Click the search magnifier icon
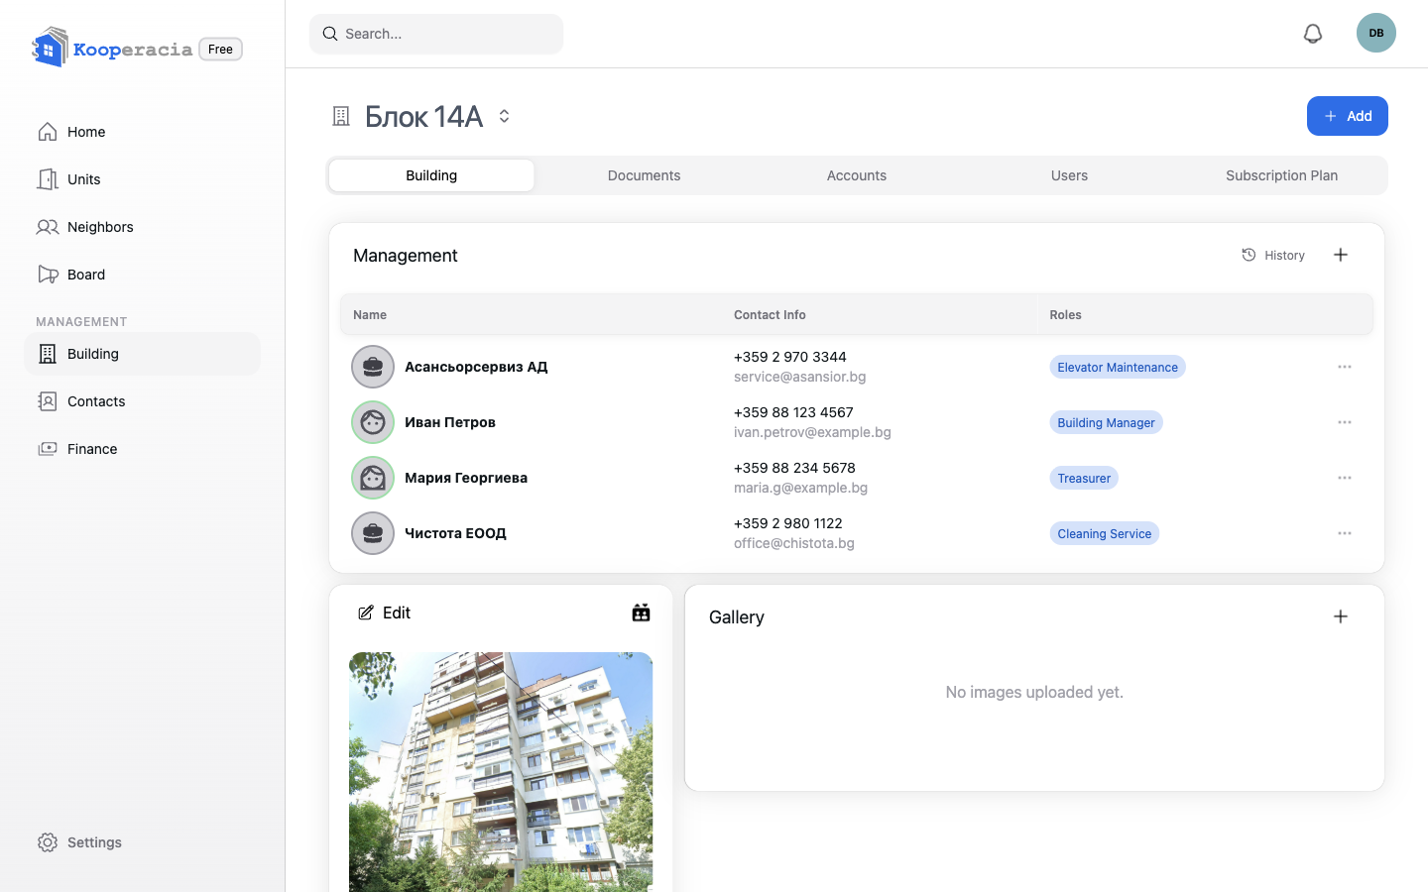This screenshot has height=892, width=1428. [330, 34]
